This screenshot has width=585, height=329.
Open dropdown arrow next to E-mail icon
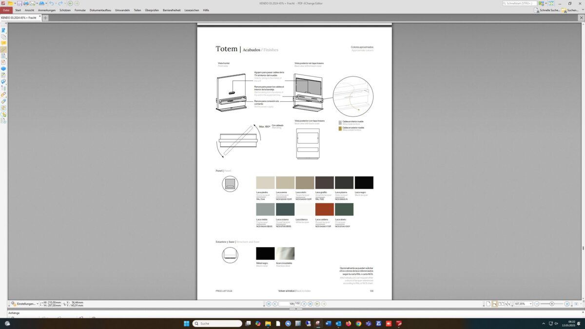37,3
